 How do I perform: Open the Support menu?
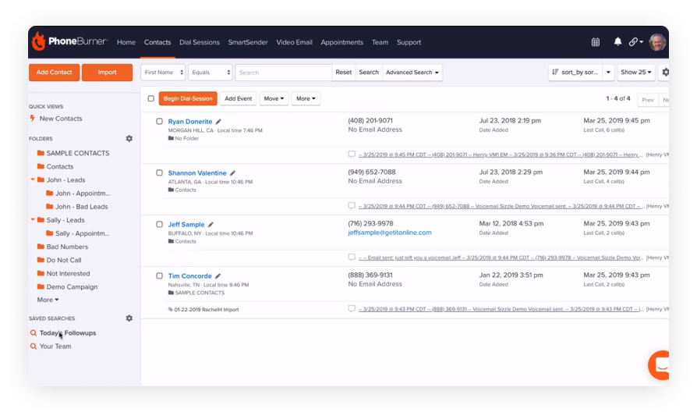409,42
